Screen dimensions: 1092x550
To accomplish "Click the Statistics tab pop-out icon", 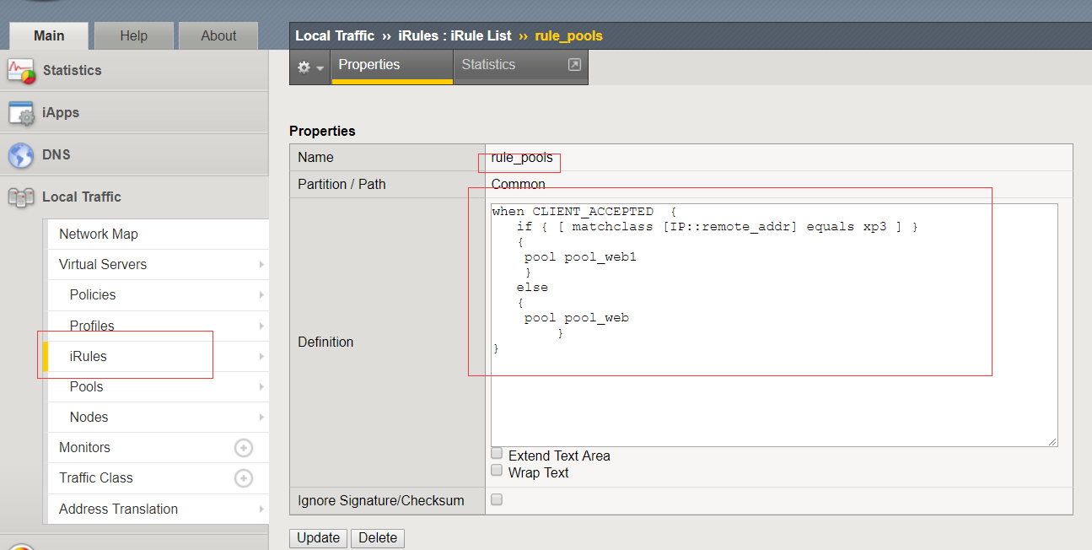I will click(574, 65).
